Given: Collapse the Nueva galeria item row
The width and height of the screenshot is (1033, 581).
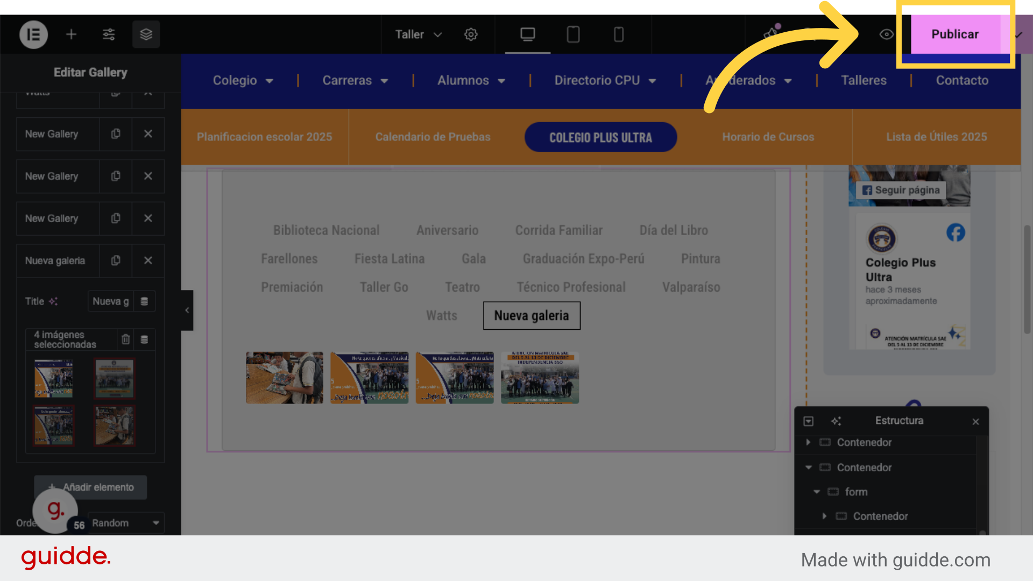Looking at the screenshot, I should coord(58,260).
